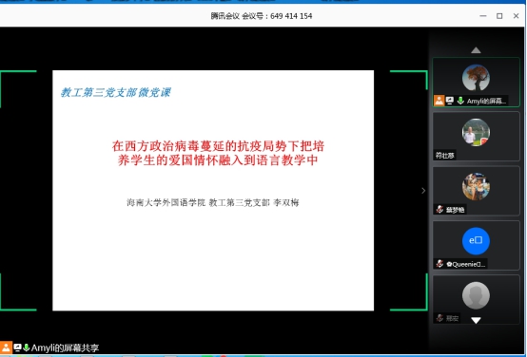Click orange host icon in Amyli's tile
This screenshot has height=357, width=527.
point(439,101)
